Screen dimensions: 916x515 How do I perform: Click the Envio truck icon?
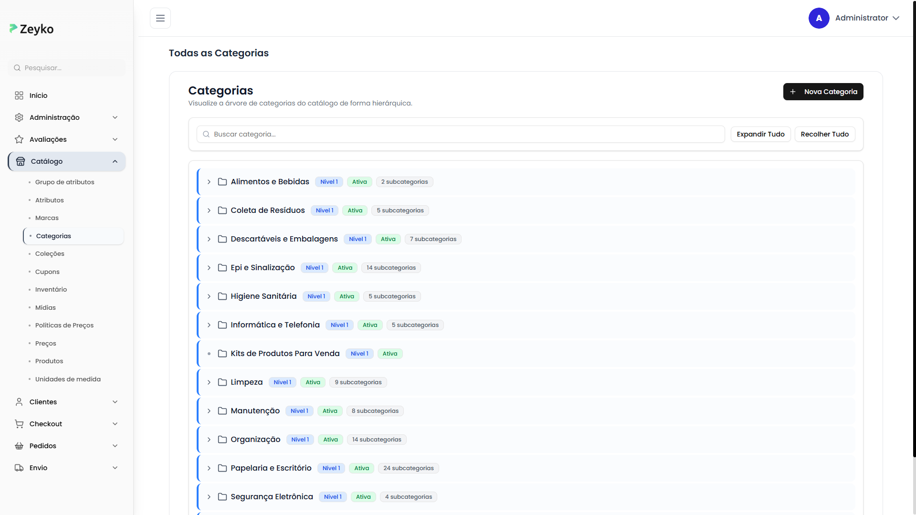[19, 468]
